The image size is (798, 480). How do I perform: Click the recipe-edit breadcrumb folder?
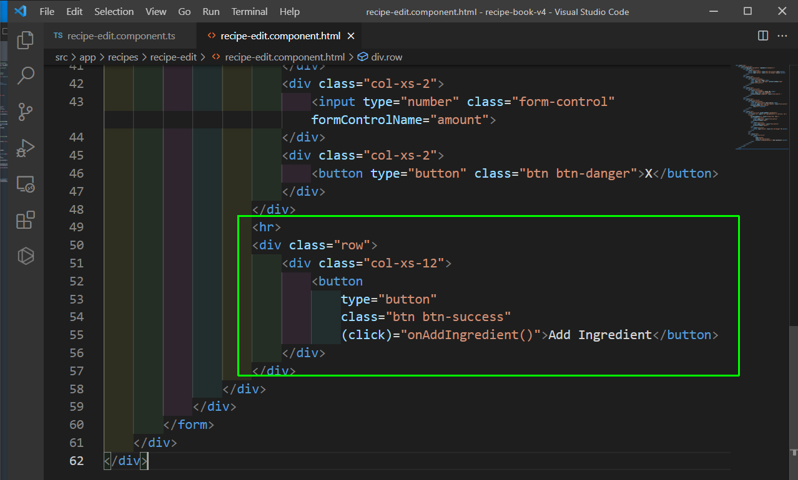[x=174, y=57]
